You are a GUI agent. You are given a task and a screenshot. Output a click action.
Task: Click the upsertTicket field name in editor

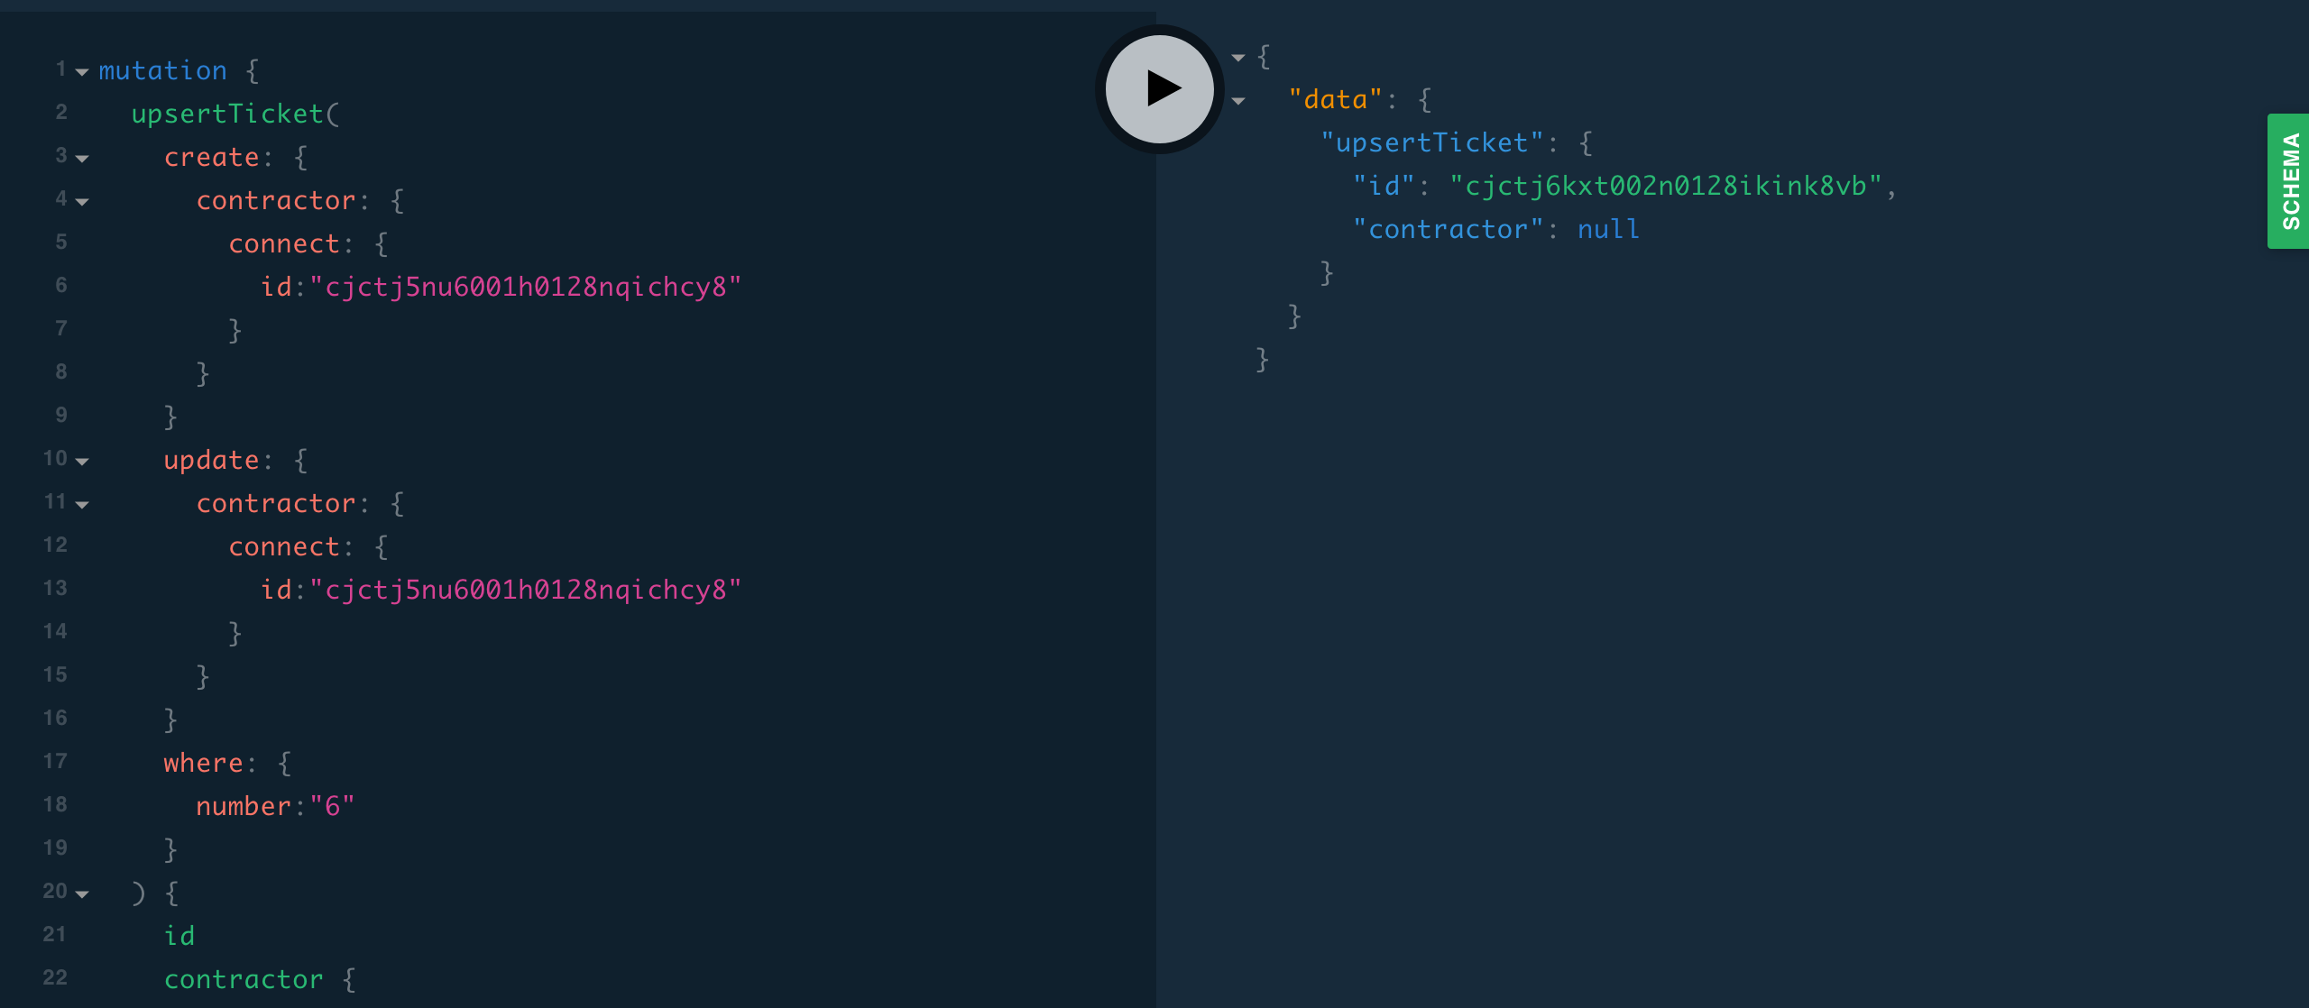click(x=227, y=114)
